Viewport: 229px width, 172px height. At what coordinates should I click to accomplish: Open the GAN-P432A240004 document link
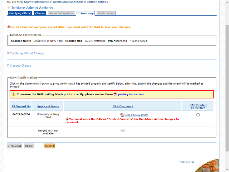pos(136,115)
